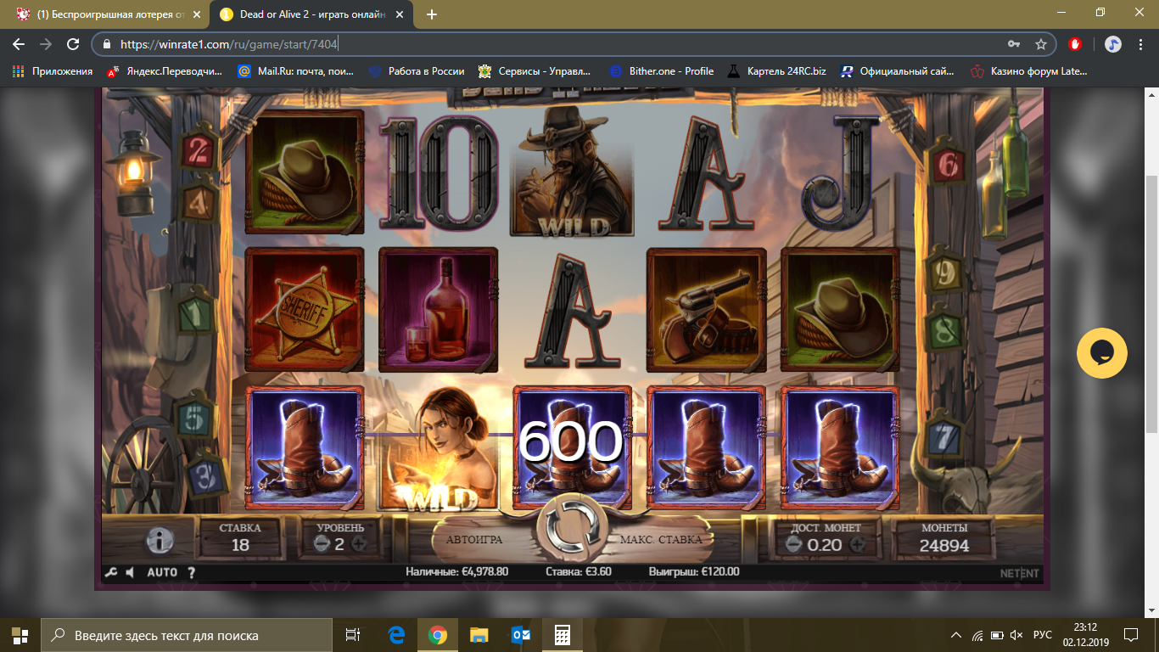The width and height of the screenshot is (1159, 652).
Task: Open saved passwords via the key icon
Action: click(x=1013, y=44)
